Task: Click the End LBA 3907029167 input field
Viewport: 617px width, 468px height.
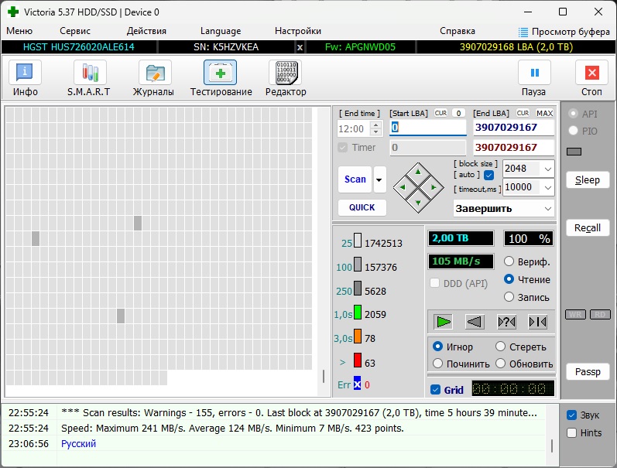Action: [513, 128]
